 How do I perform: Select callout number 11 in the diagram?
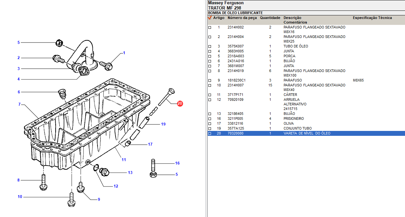click(124, 160)
